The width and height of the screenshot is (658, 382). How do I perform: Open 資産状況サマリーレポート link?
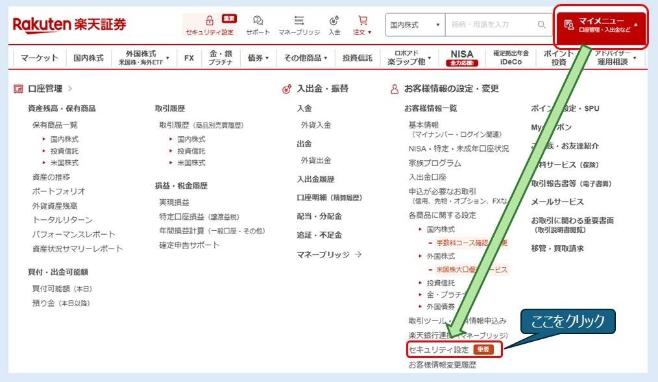(78, 249)
